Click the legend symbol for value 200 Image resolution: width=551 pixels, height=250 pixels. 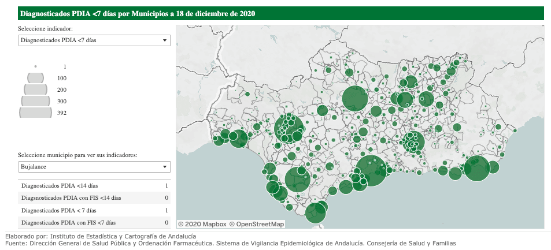coord(35,89)
